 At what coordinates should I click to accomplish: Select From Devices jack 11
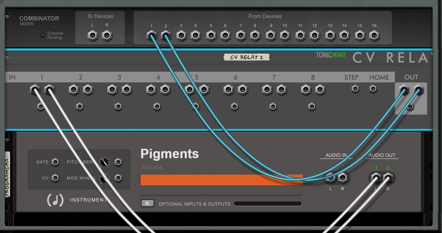point(300,36)
